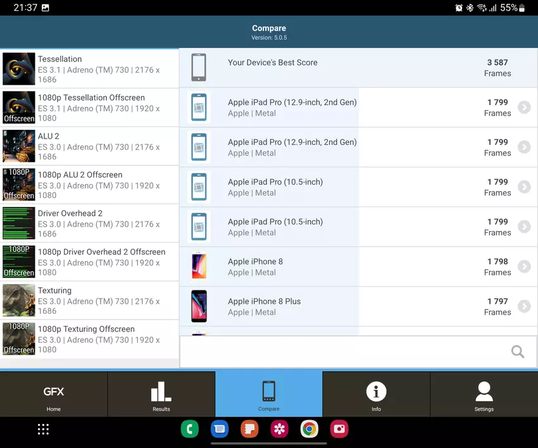Click the ALU 2 test icon

pos(19,146)
